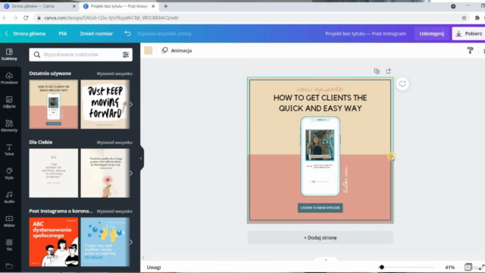Screen dimensions: 485x273
Task: Click the template search input field
Action: 81,55
